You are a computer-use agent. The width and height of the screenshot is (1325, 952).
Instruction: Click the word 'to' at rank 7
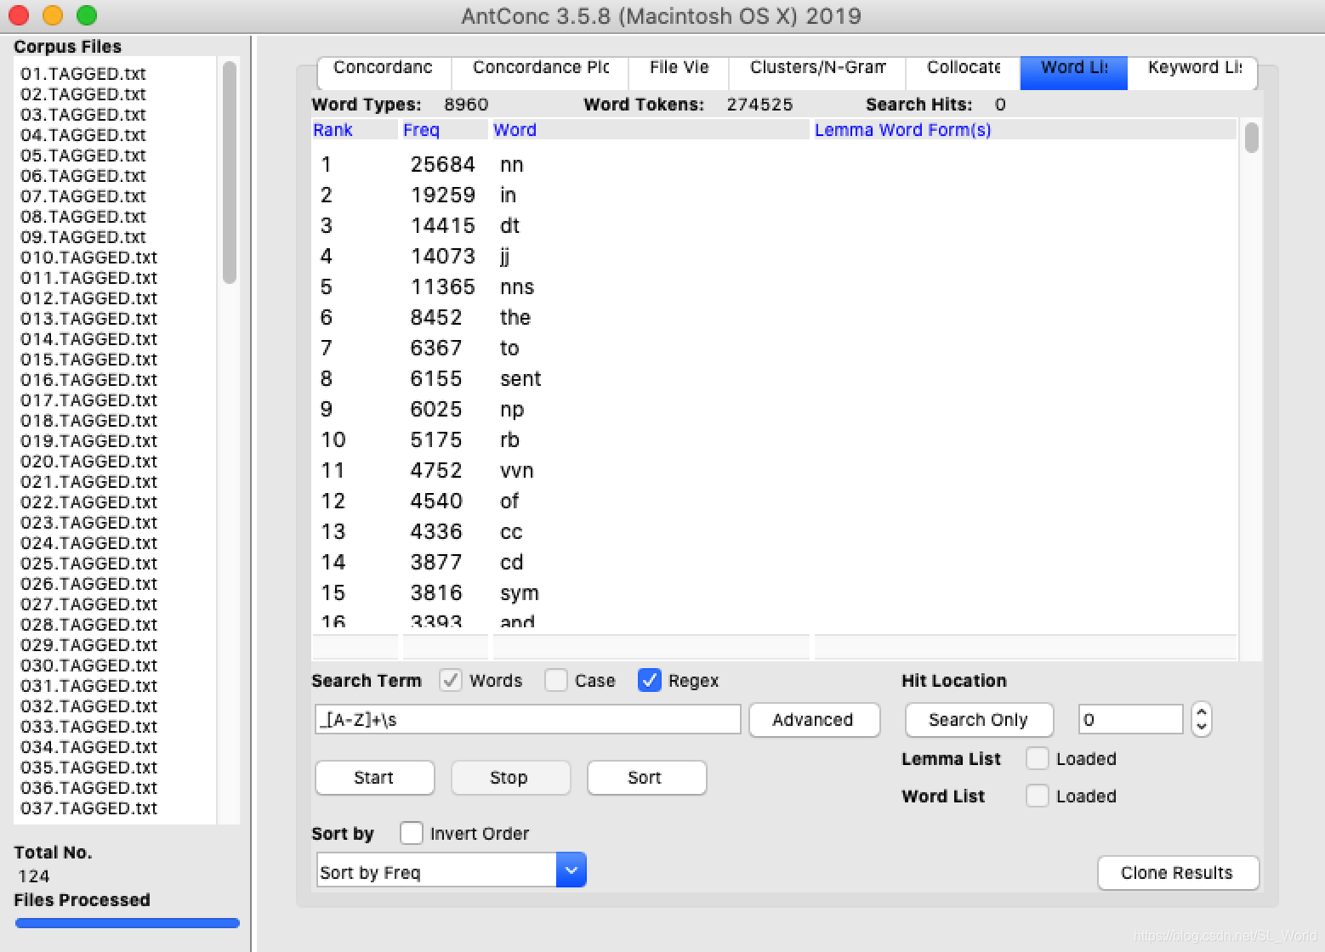click(x=509, y=348)
